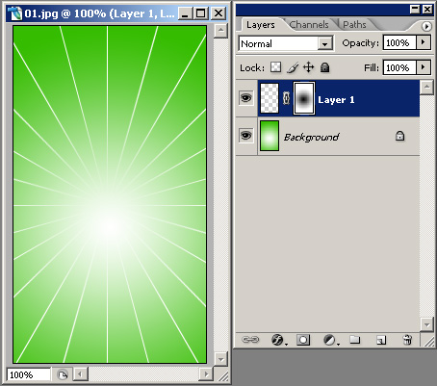The height and width of the screenshot is (386, 437).
Task: Toggle lock image pixels brush icon
Action: [293, 67]
